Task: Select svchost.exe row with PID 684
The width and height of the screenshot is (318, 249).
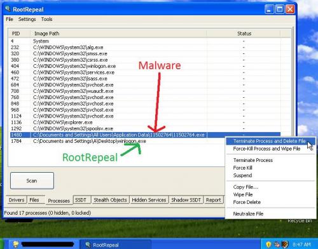Action: pos(146,85)
